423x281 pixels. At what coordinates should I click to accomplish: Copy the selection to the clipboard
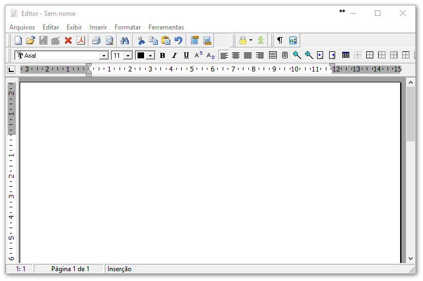(x=153, y=40)
